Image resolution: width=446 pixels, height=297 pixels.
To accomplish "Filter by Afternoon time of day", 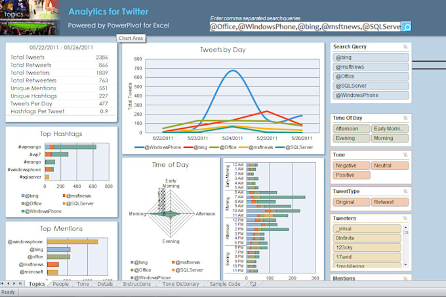I will [352, 129].
